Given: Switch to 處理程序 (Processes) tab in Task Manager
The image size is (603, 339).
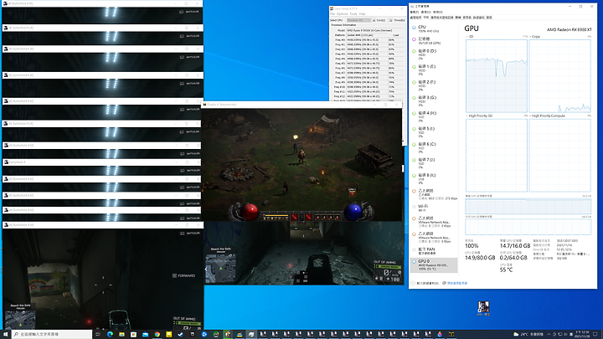Looking at the screenshot, I should (415, 18).
